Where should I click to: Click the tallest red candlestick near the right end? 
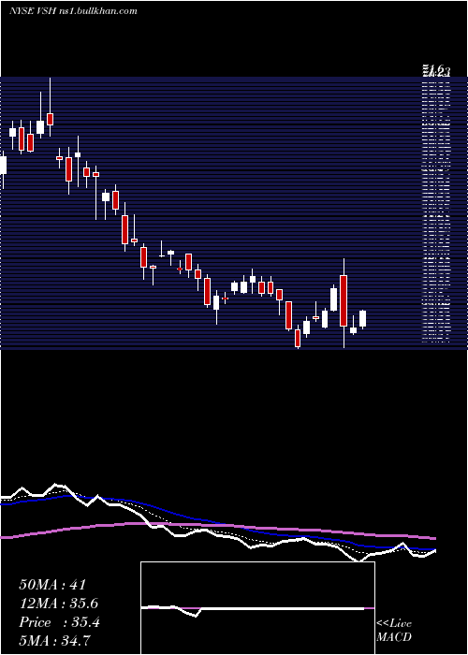pyautogui.click(x=344, y=300)
